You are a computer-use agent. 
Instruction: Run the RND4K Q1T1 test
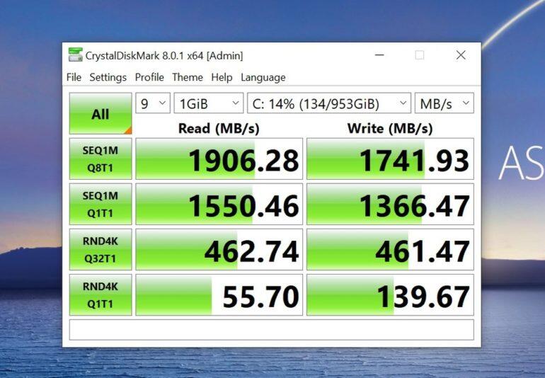point(101,295)
